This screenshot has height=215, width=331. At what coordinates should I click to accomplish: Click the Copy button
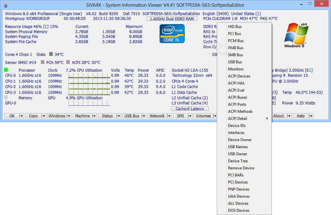(x=33, y=116)
